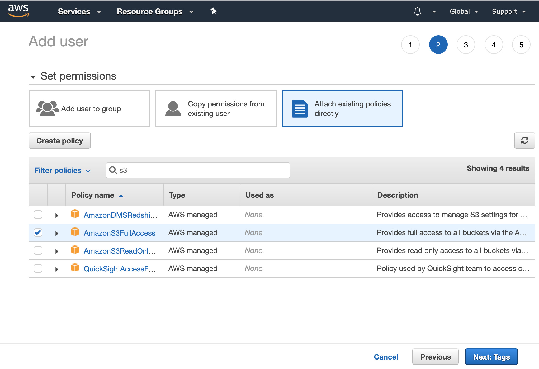
Task: Click 'AWS managed' in AmazonS3FullAccess row
Action: 193,232
